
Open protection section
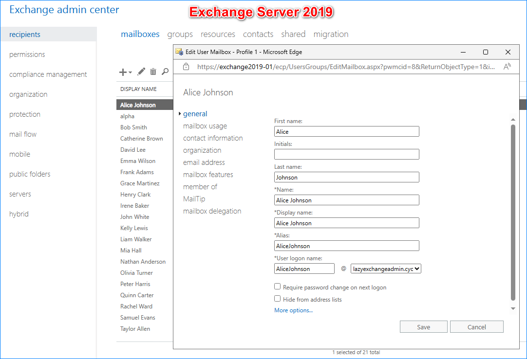25,114
